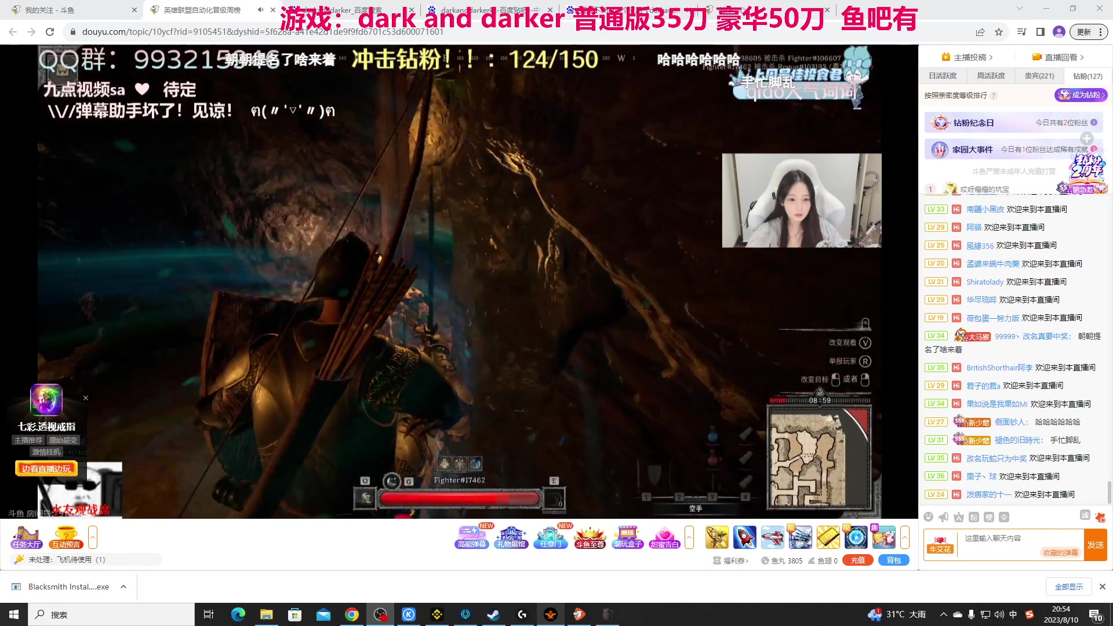The height and width of the screenshot is (626, 1113).
Task: Click the megaphone broadcast icon
Action: tap(944, 517)
